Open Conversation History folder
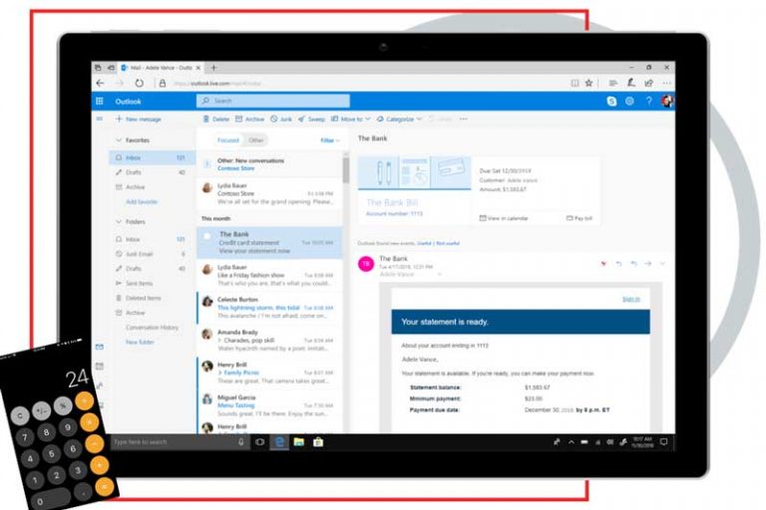Screen dimensions: 766x510 click(152, 328)
